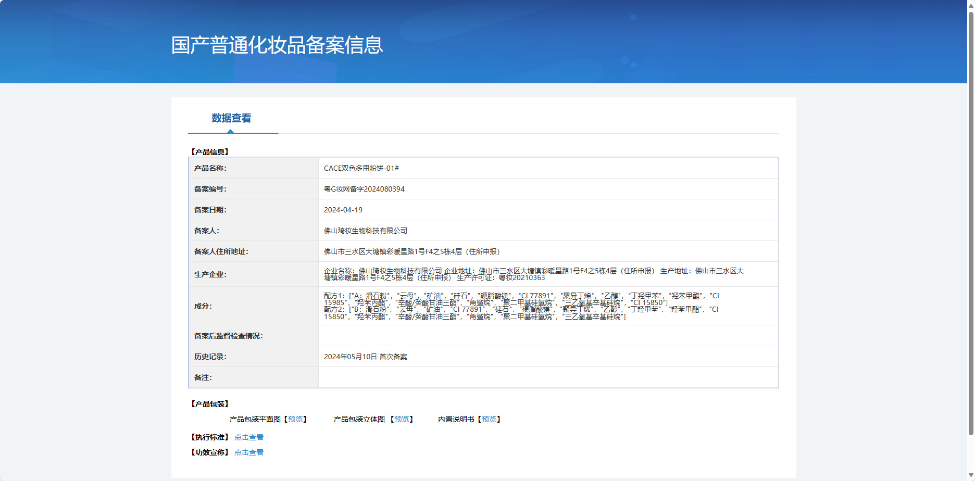Screen dimensions: 975x481
Task: Select the 生产企业 details text
Action: coord(534,274)
